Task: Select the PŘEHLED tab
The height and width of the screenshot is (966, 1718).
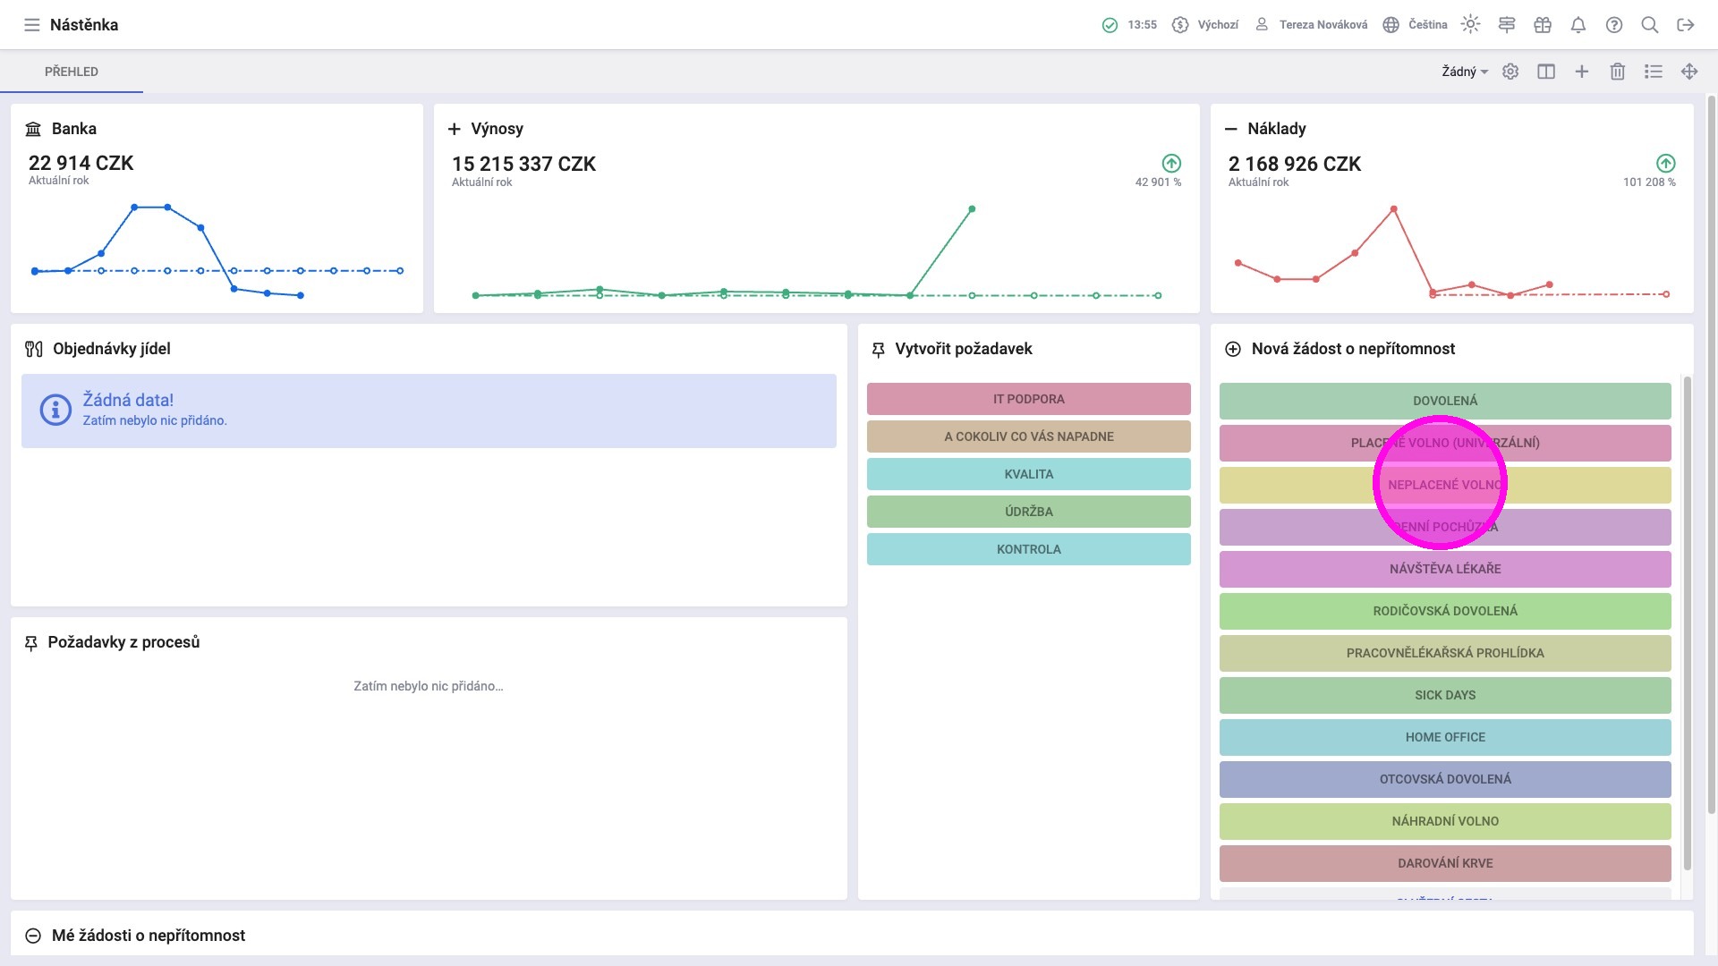Action: (x=72, y=72)
